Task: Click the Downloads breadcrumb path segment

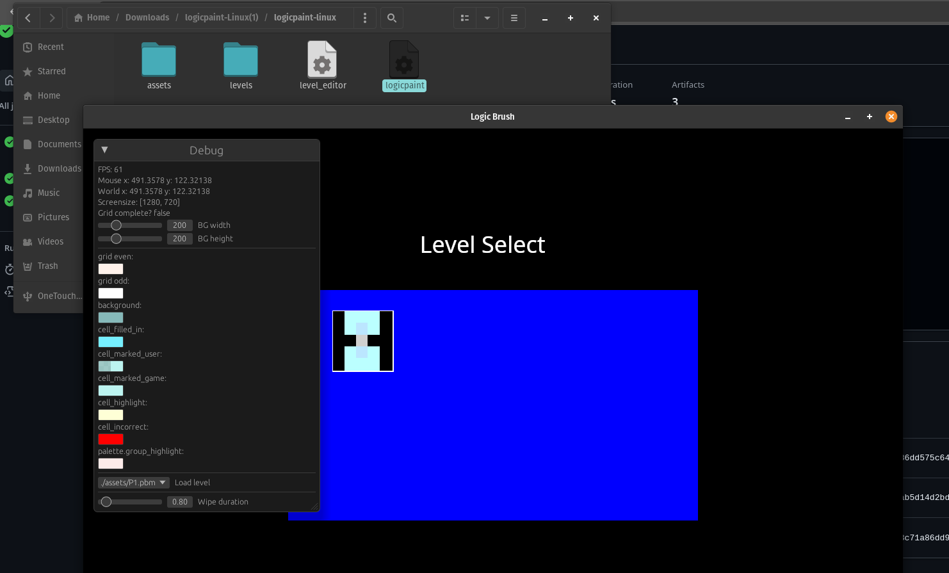Action: click(x=147, y=18)
